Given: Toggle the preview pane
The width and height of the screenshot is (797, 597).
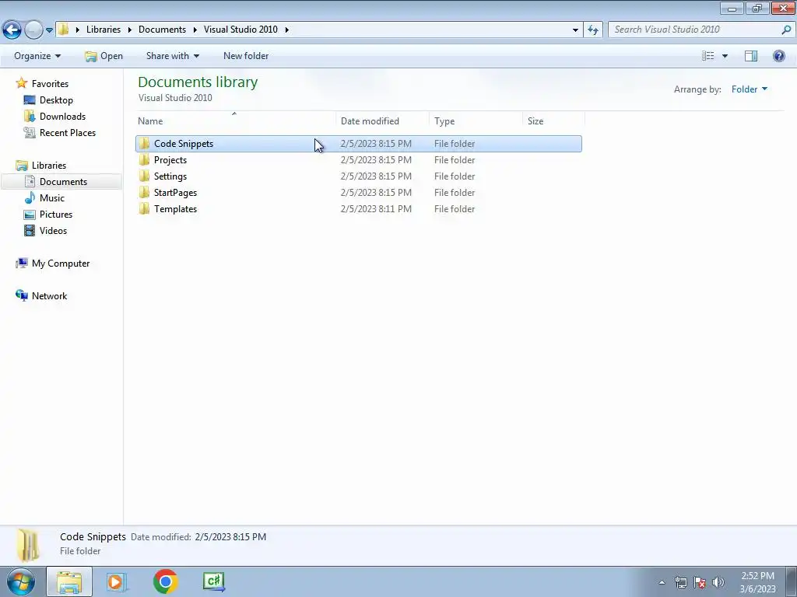Looking at the screenshot, I should click(x=751, y=56).
